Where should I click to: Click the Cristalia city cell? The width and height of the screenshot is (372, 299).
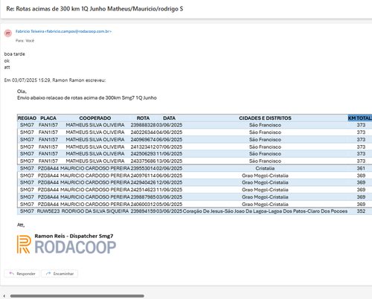coord(265,168)
